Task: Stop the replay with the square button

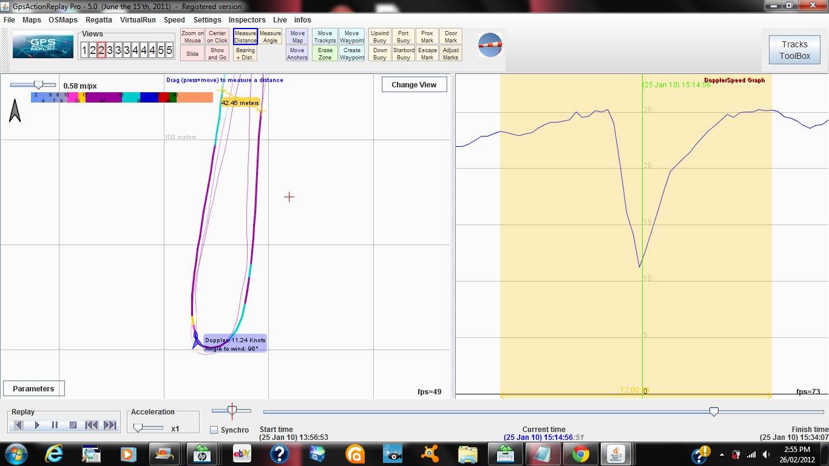Action: click(x=73, y=425)
